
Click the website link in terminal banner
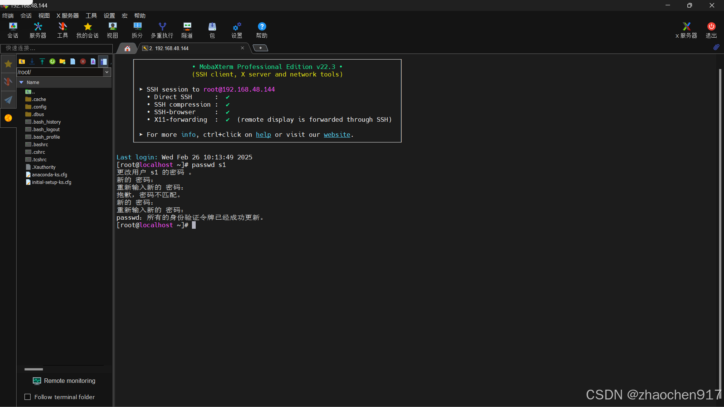pyautogui.click(x=337, y=135)
